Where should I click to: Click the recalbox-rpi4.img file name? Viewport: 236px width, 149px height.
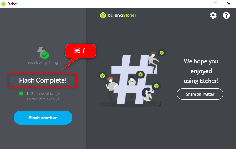(43, 62)
